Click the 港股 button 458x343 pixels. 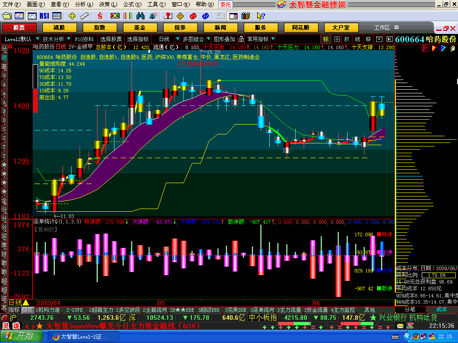pyautogui.click(x=59, y=28)
